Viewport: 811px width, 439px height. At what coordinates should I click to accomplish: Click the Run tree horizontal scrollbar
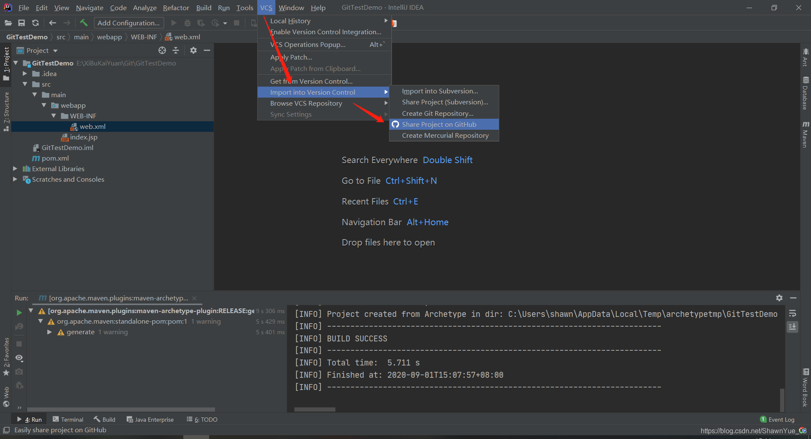pyautogui.click(x=121, y=409)
